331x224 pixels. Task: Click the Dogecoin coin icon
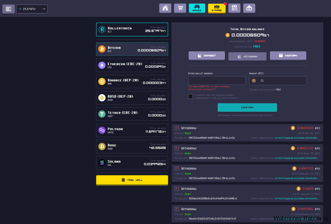click(x=102, y=147)
